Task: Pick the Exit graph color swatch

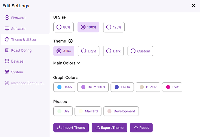Action: (x=172, y=87)
